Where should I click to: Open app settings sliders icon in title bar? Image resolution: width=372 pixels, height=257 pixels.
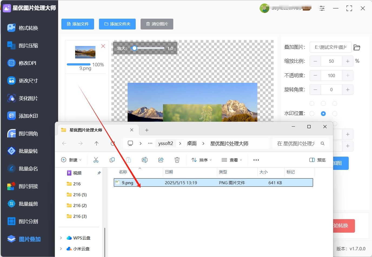click(x=322, y=8)
